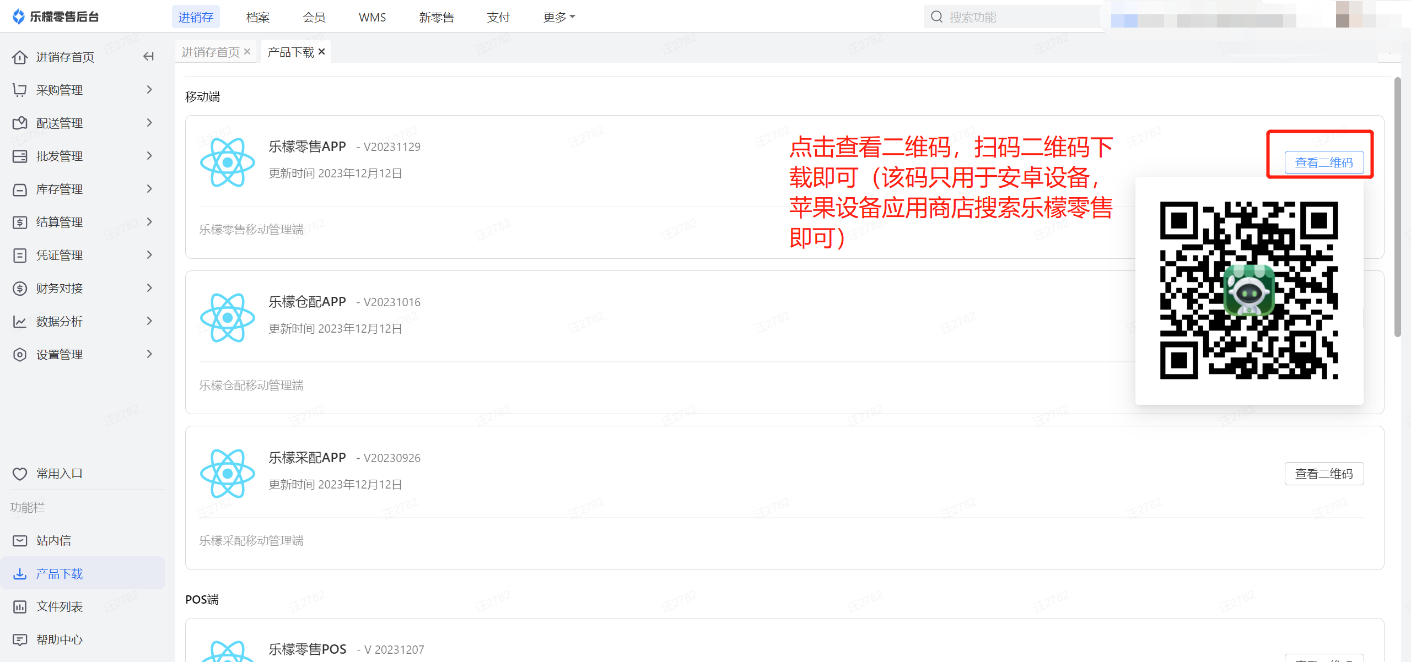Select the 新零售 top menu
This screenshot has width=1411, height=662.
coord(437,17)
